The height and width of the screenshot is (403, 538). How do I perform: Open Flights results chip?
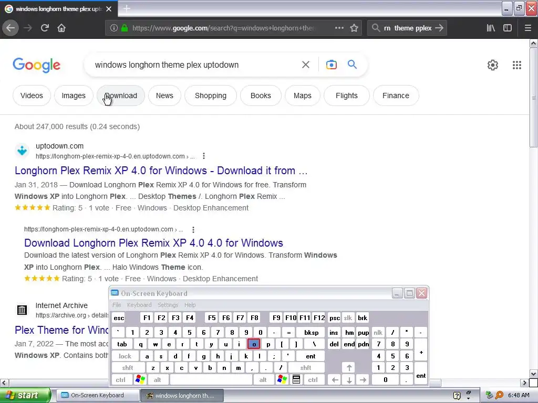tap(347, 96)
